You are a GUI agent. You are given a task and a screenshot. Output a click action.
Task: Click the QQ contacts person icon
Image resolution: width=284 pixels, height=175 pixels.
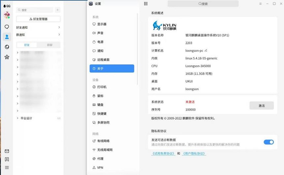point(7,37)
